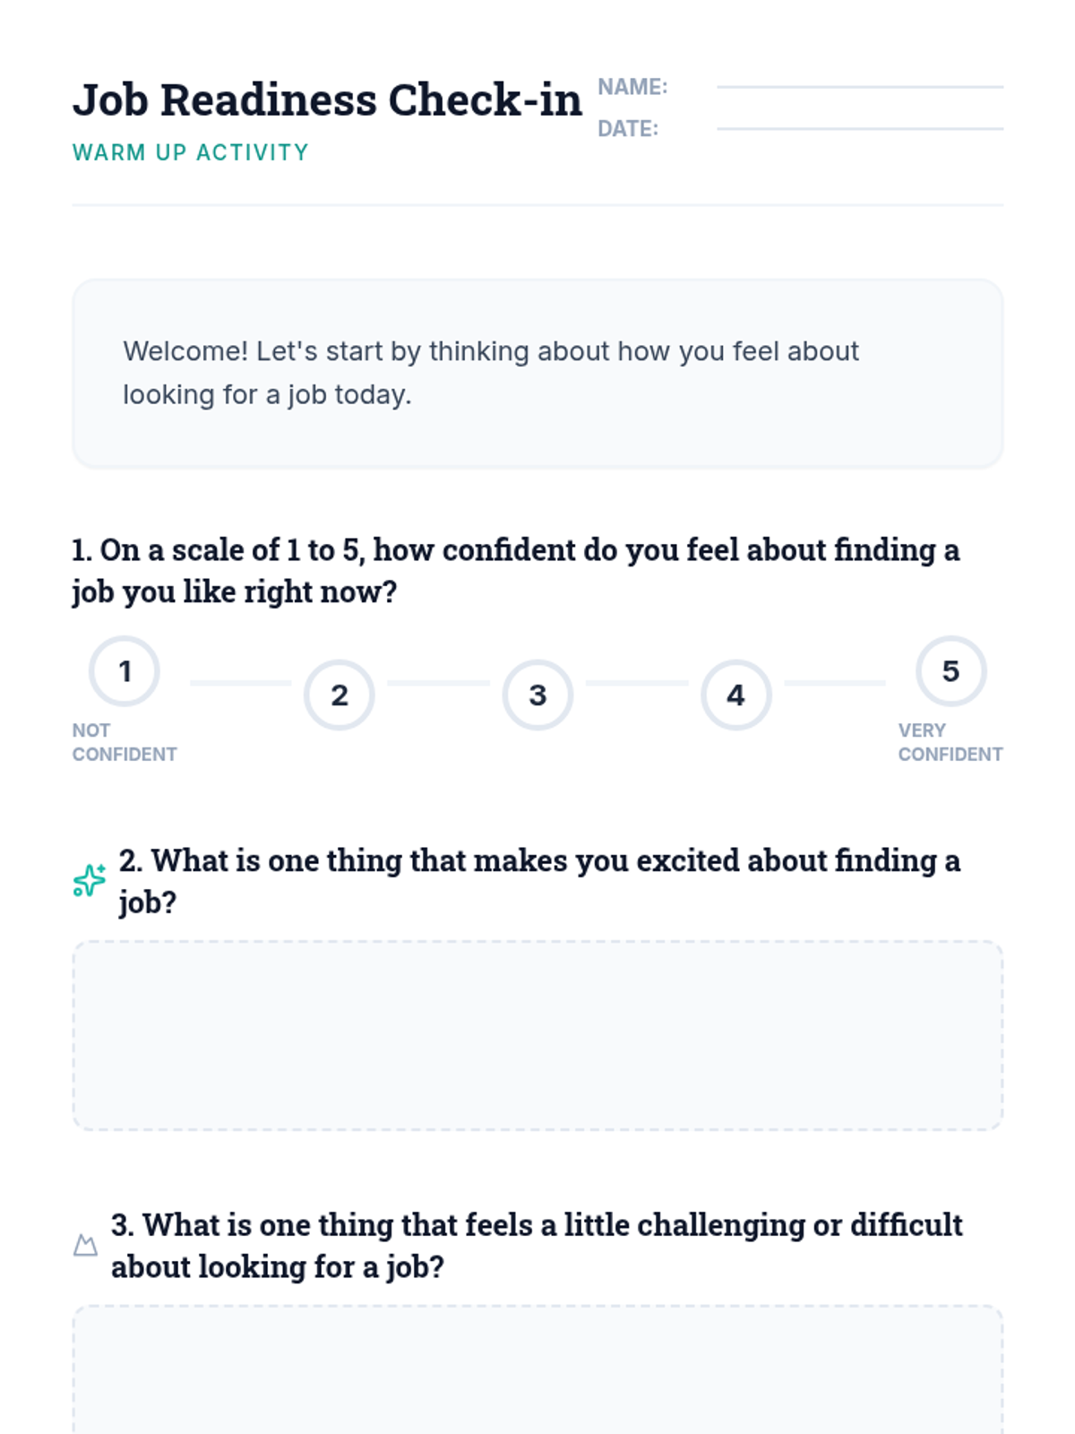Click the question 3 challenging heading text

[537, 1245]
